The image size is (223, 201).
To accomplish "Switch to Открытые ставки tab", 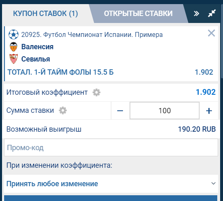I will pos(138,14).
